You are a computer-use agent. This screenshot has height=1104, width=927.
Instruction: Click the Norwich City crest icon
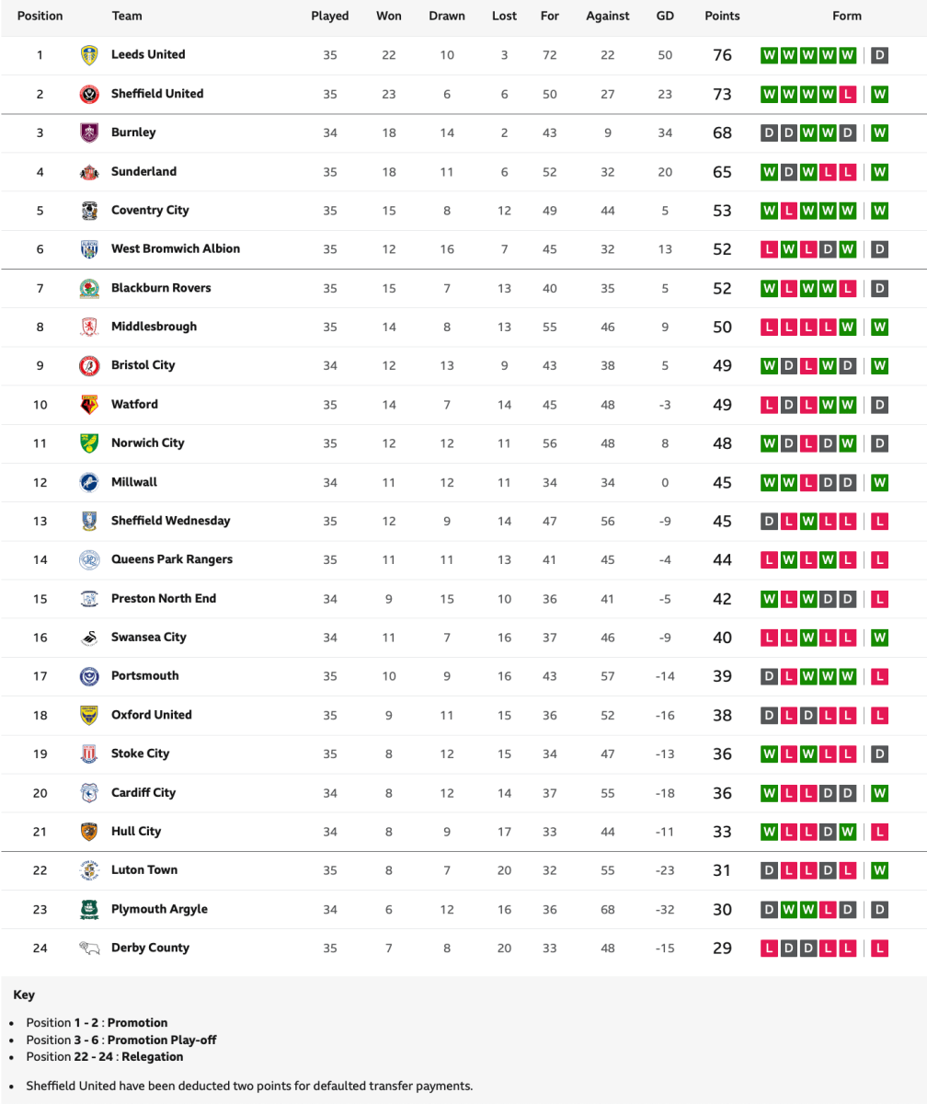click(89, 443)
